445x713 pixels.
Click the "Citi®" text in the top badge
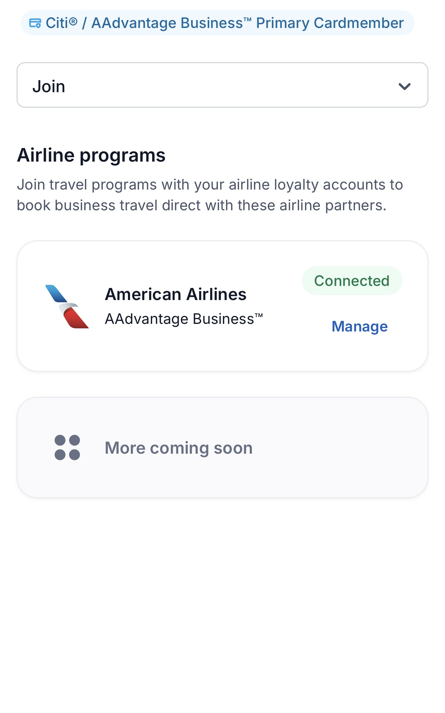click(x=61, y=23)
